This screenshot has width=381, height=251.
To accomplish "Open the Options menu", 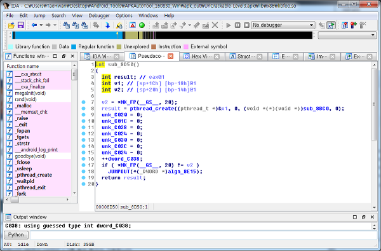I will tap(124, 15).
